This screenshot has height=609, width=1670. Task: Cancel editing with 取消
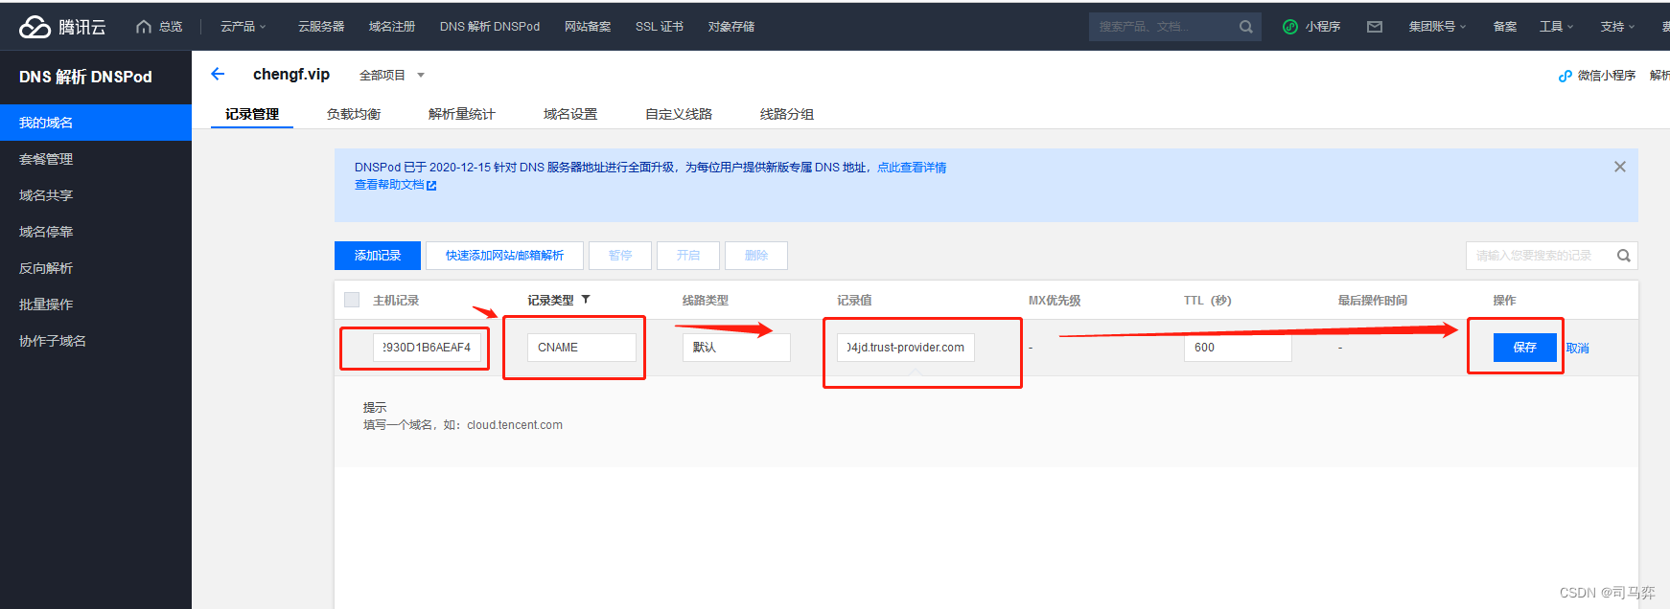1577,348
